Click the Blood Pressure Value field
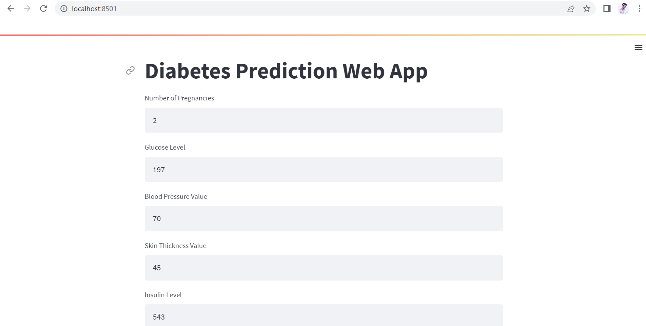 324,218
